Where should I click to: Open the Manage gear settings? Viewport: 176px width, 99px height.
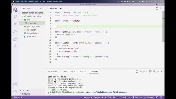(x=15, y=92)
